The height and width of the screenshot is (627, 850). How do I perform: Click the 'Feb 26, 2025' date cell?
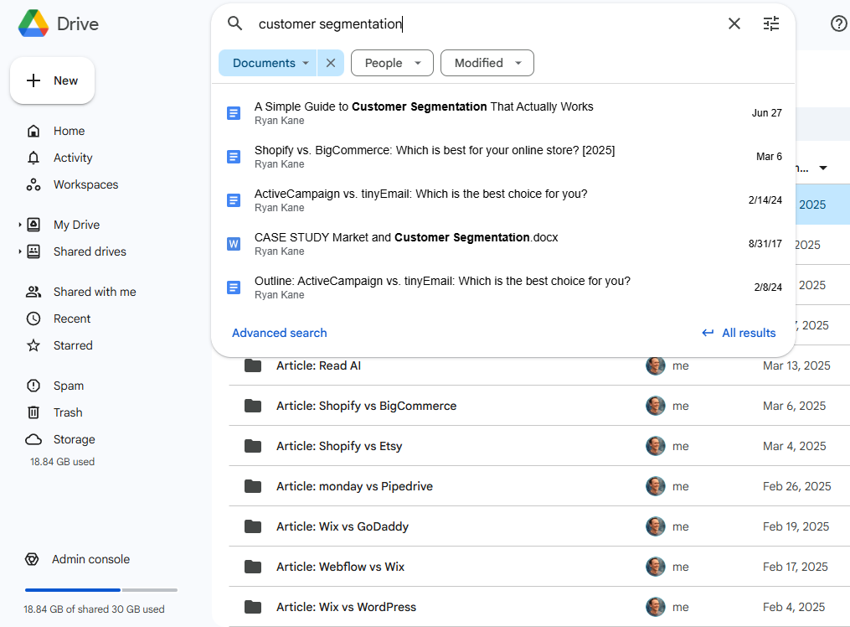797,486
